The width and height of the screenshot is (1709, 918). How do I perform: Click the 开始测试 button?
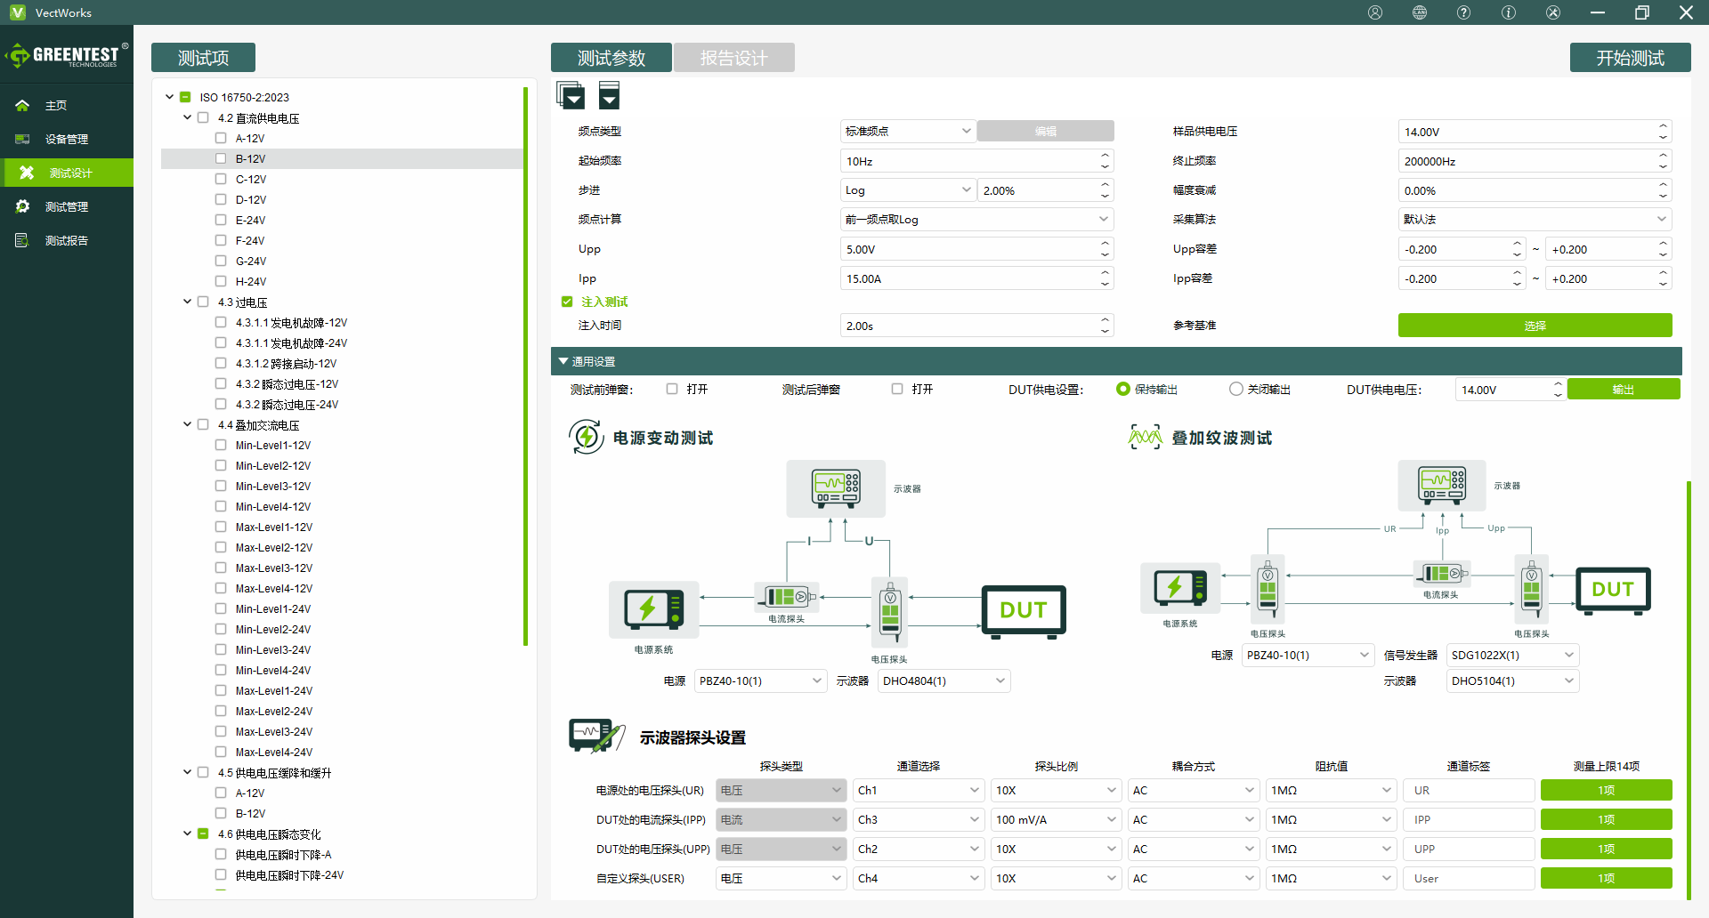click(x=1630, y=58)
